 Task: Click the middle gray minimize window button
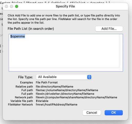pos(12,6)
